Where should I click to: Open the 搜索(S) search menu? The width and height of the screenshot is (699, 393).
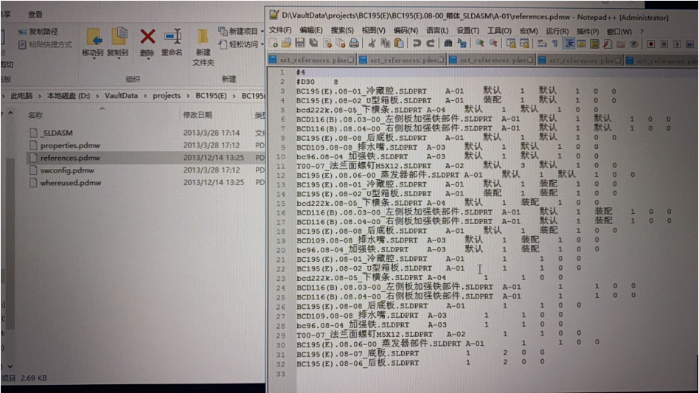pos(342,30)
